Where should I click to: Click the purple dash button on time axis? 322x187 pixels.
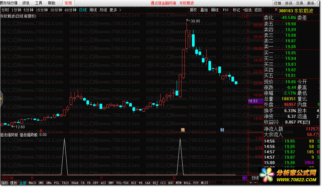click(244, 178)
